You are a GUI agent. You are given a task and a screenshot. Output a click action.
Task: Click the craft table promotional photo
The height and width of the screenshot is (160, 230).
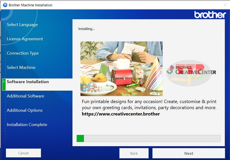click(x=121, y=69)
